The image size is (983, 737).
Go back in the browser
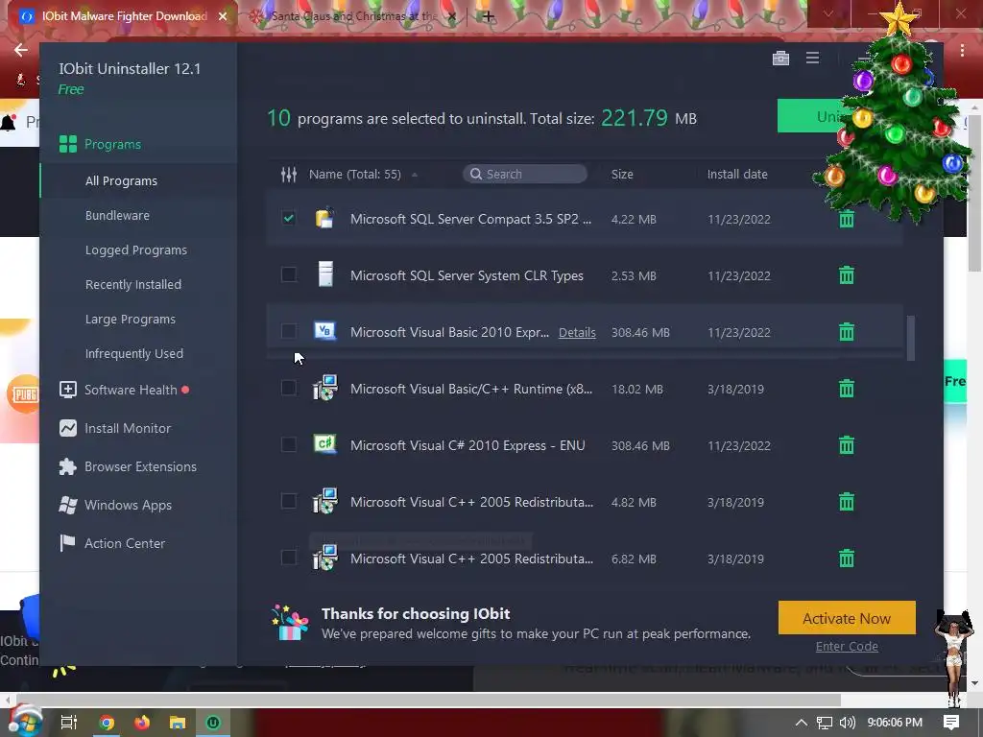coord(21,50)
